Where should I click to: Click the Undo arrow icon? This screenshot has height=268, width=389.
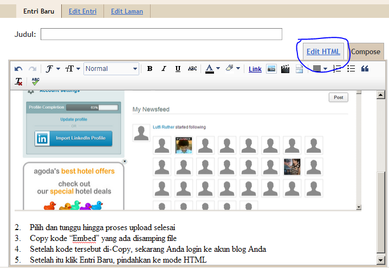(18, 69)
